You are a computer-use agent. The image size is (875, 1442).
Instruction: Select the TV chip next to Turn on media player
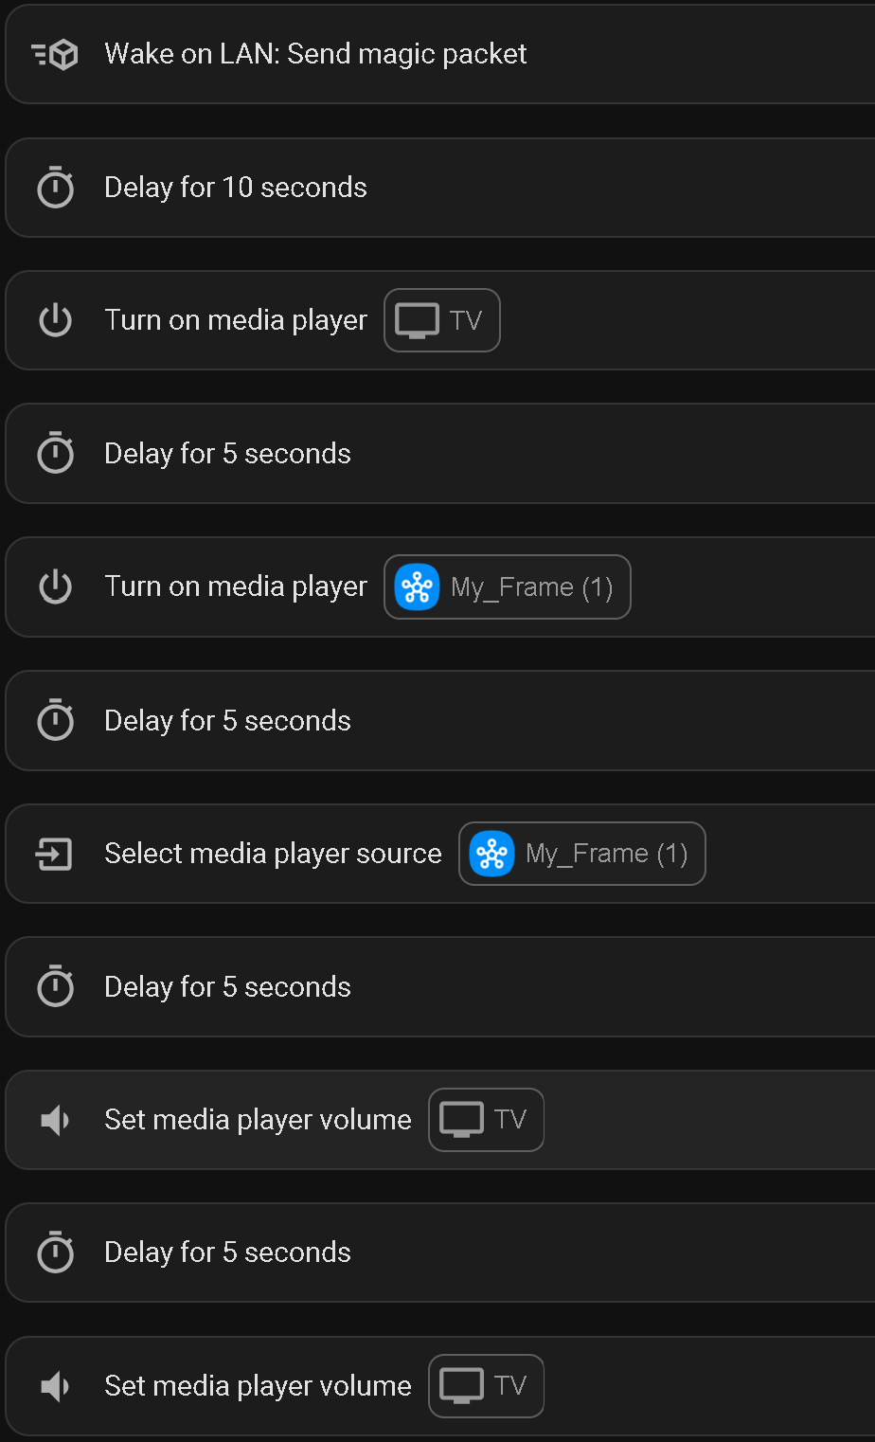pos(442,320)
